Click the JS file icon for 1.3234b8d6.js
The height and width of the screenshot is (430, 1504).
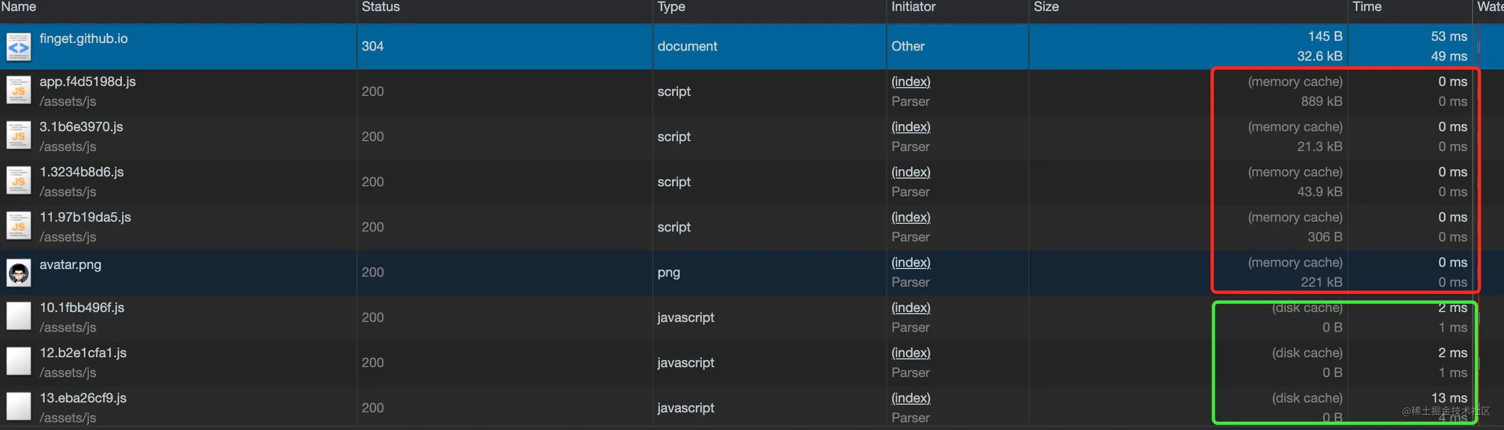click(x=18, y=181)
